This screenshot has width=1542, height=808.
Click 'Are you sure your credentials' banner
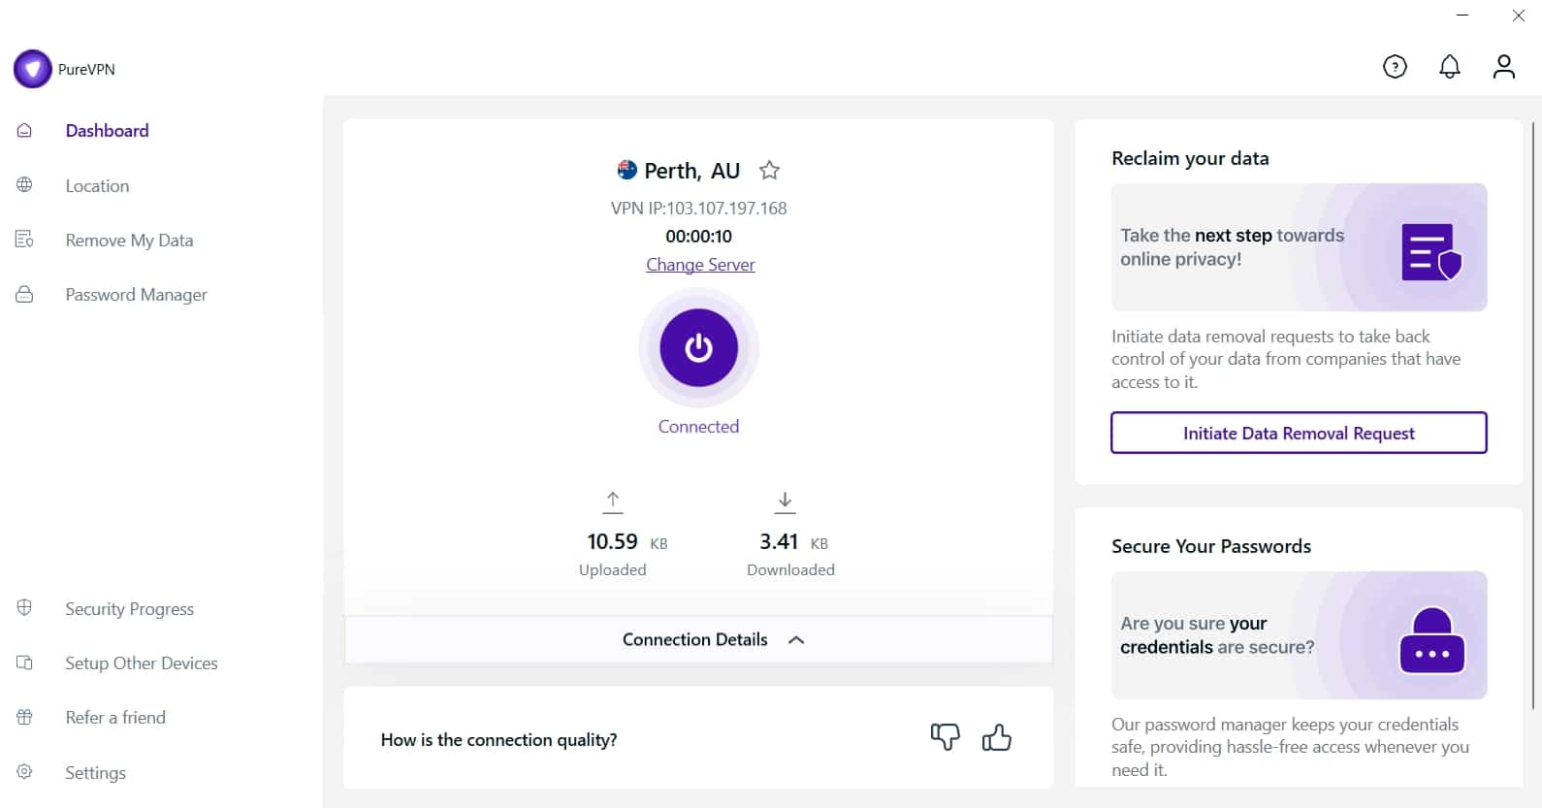tap(1299, 635)
